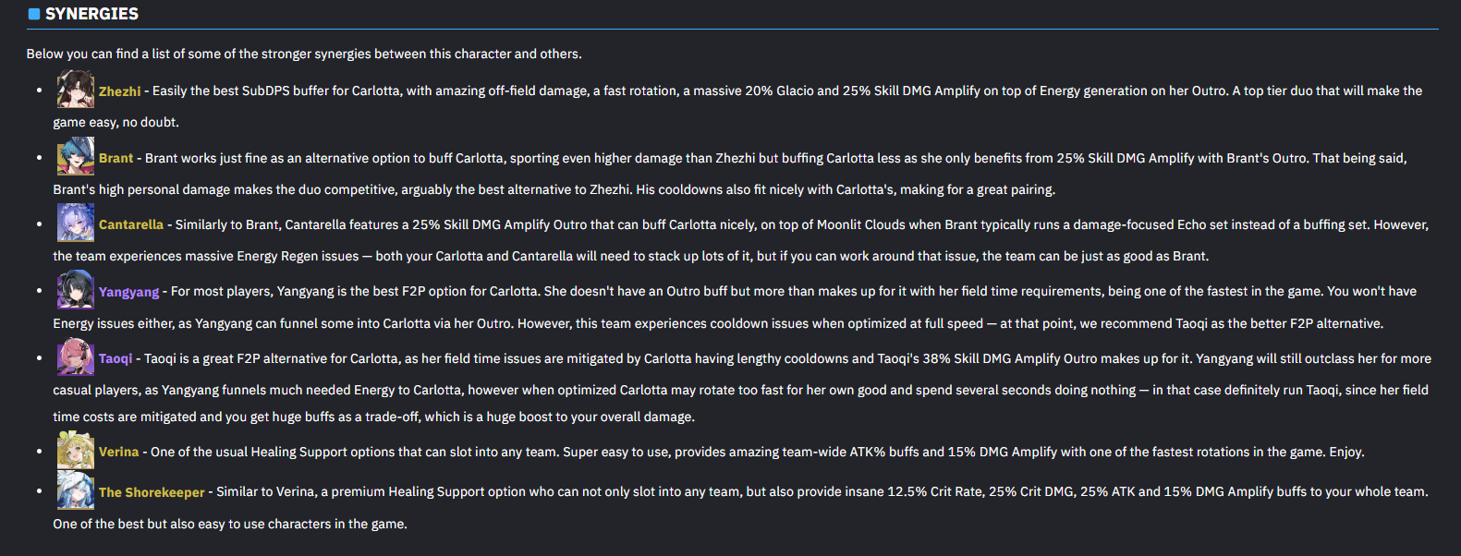The image size is (1461, 556).
Task: Open the Verina character link
Action: coord(118,452)
